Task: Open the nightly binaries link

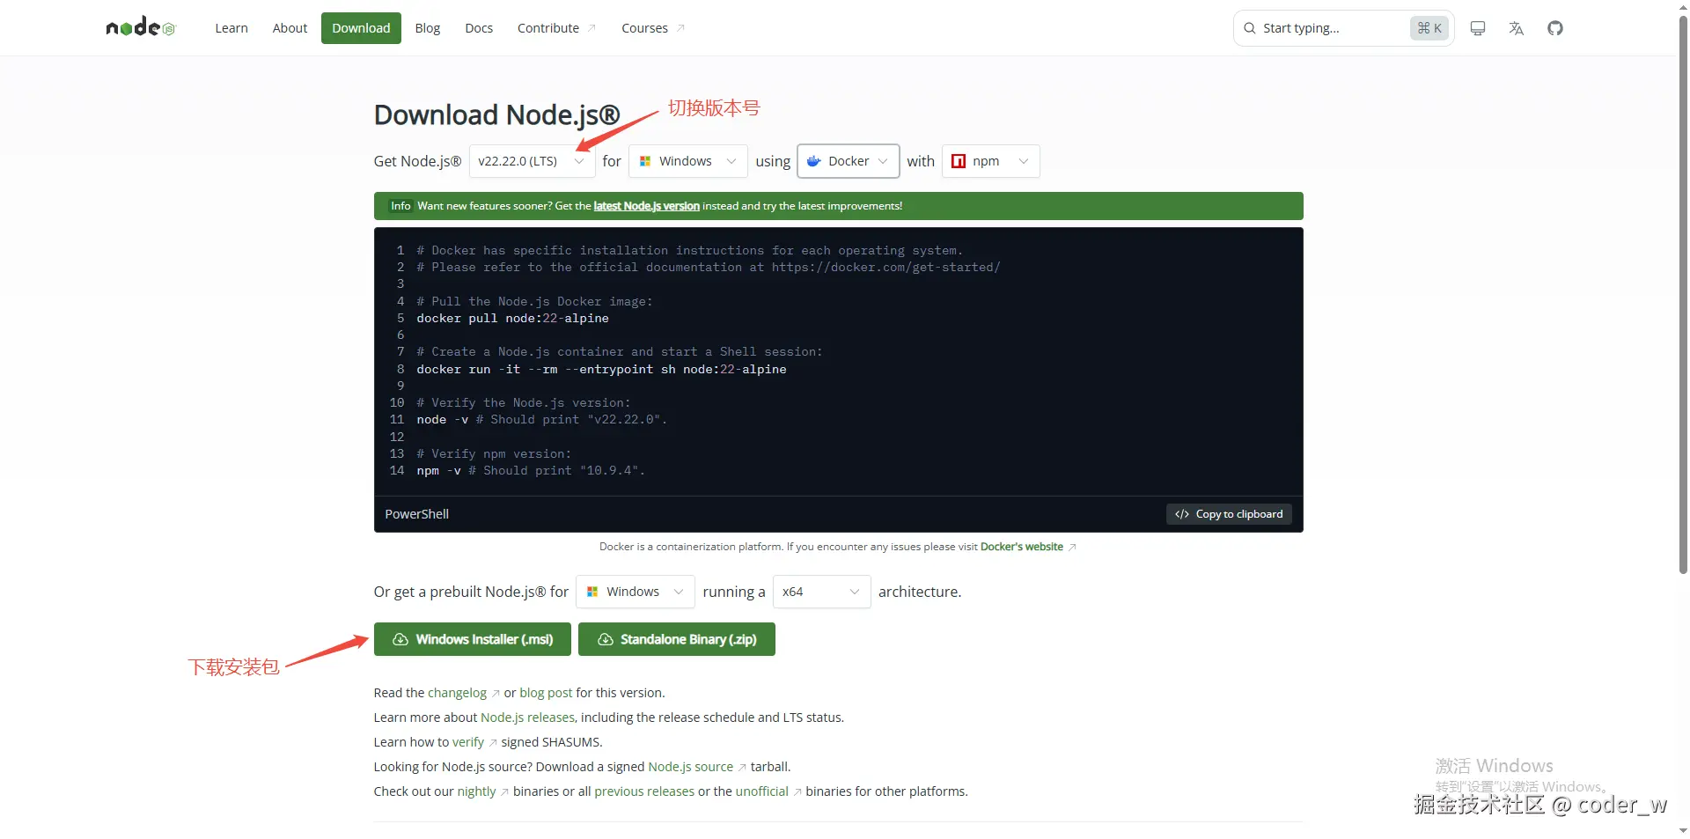Action: click(x=476, y=791)
